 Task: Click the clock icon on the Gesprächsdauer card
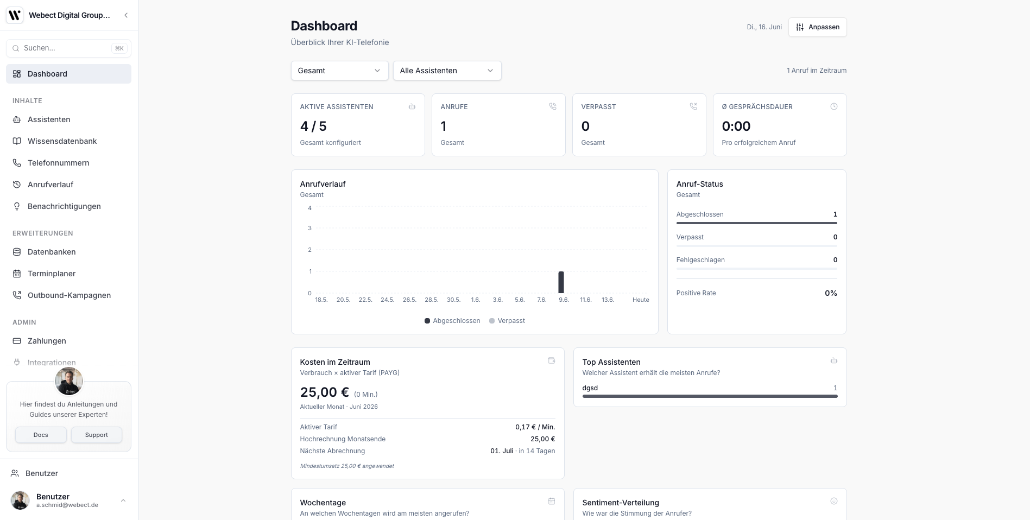(834, 106)
